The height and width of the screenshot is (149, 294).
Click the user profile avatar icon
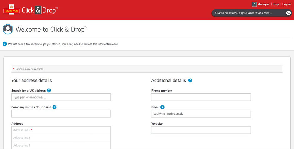[8, 29]
